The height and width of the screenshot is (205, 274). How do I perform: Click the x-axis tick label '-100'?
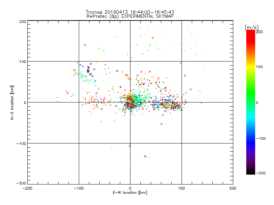pyautogui.click(x=79, y=188)
